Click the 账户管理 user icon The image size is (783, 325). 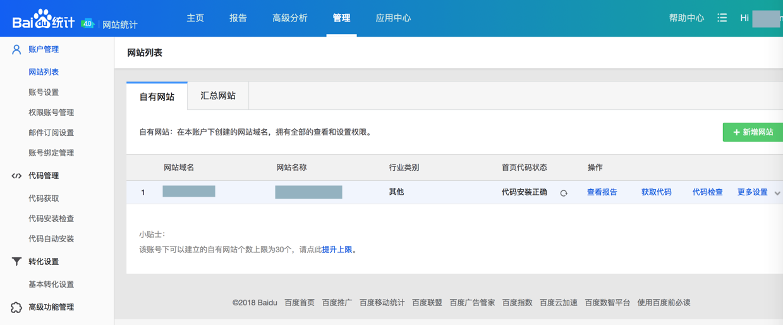(16, 49)
